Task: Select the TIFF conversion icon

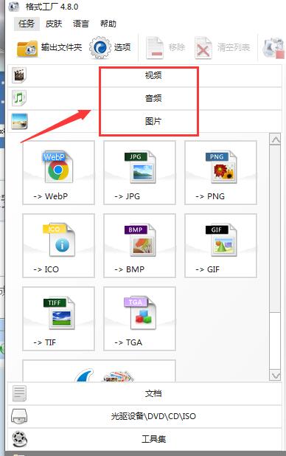Action: pyautogui.click(x=59, y=313)
